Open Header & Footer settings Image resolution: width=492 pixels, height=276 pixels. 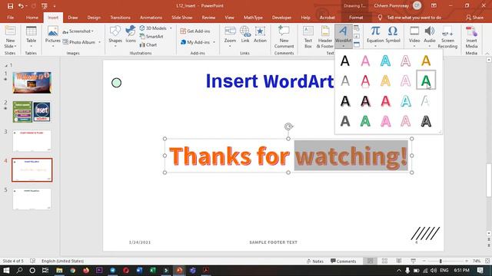point(324,37)
